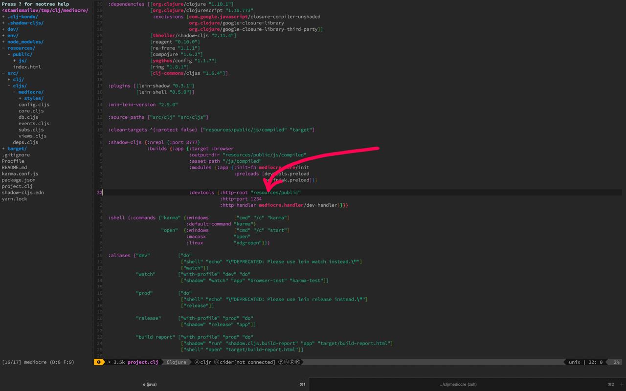Click the :source-paths keyword

pyautogui.click(x=126, y=117)
